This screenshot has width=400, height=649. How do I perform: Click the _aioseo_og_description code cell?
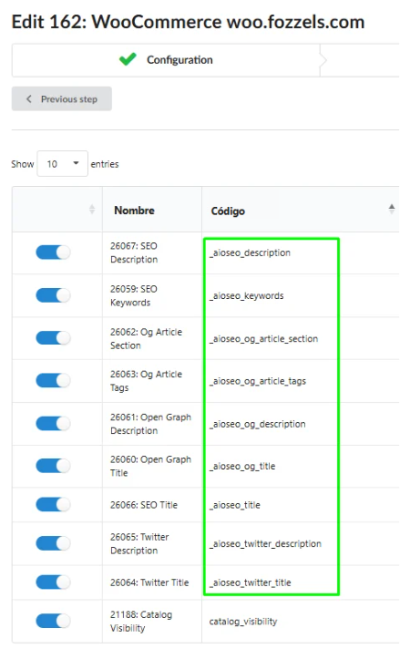pos(257,424)
